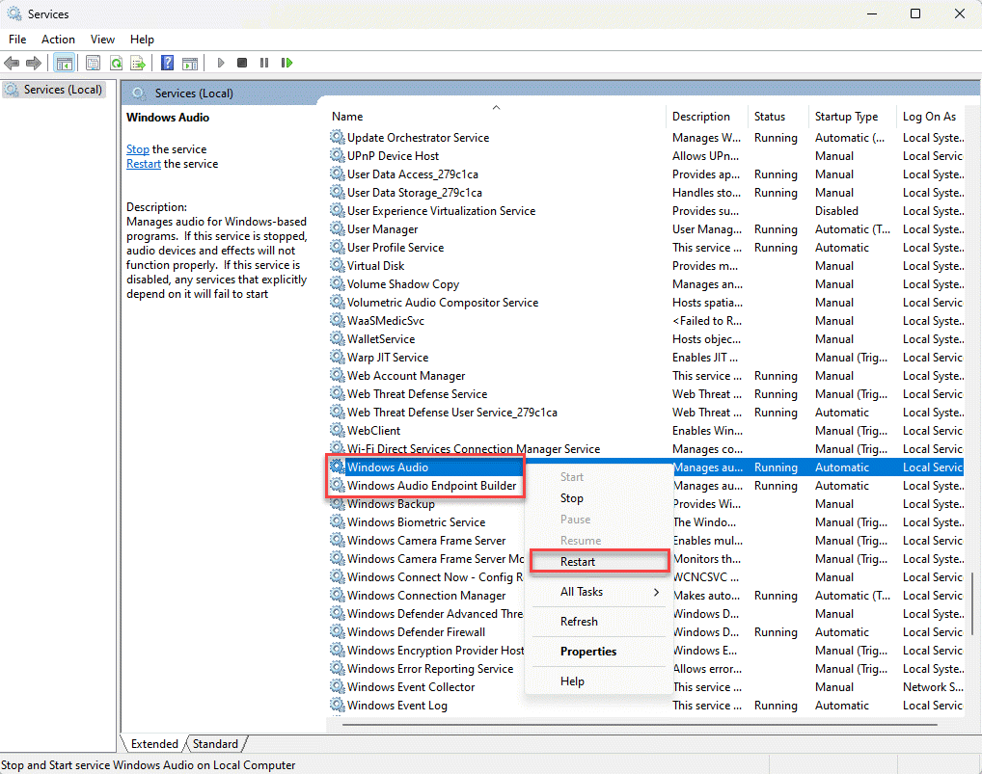Click the Pause Service toolbar icon
Screen dimensions: 982x774
264,63
